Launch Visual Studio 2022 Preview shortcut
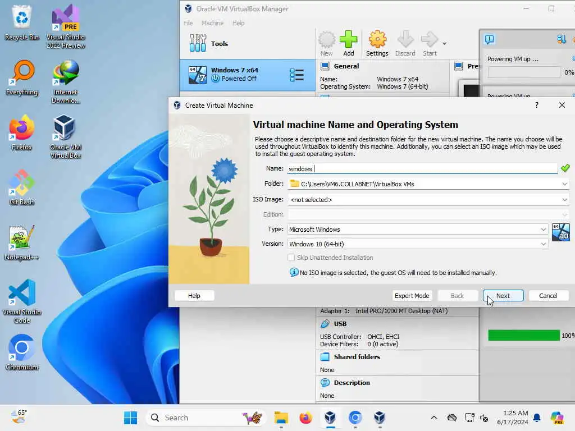The width and height of the screenshot is (575, 431). tap(66, 26)
